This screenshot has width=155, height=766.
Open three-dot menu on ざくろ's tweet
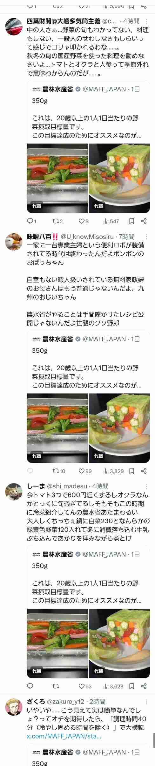point(146,702)
